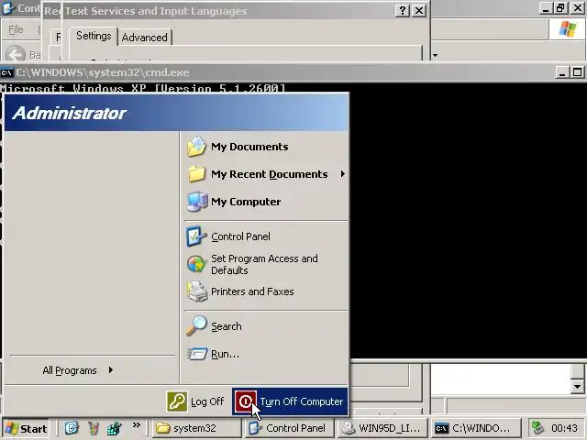Click the Back arrow in the Control Panel window
The width and height of the screenshot is (587, 440).
pos(16,54)
